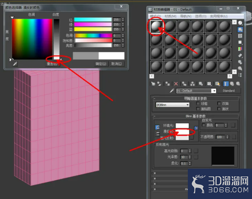Viewport: 252px width, 199px height.
Task: Click the Go to Parent icon
Action: [232, 84]
